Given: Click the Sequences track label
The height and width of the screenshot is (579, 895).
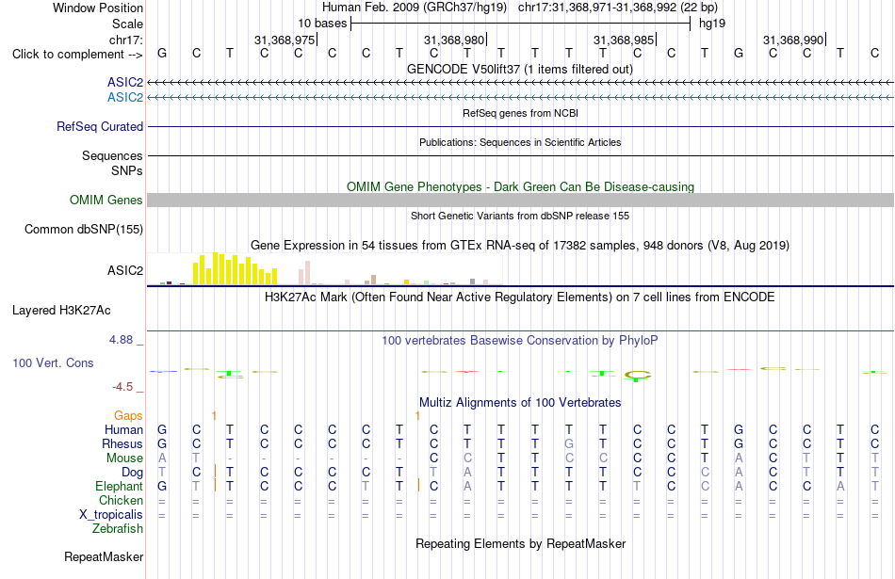Looking at the screenshot, I should (x=112, y=155).
